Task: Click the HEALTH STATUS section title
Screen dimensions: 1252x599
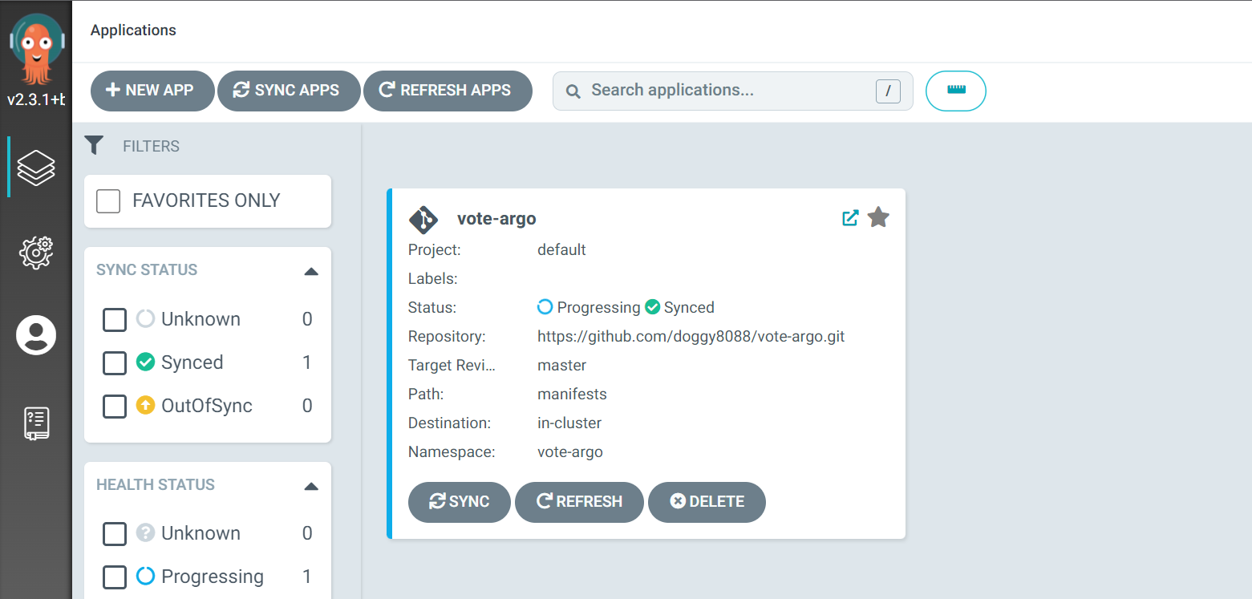Action: click(x=156, y=484)
